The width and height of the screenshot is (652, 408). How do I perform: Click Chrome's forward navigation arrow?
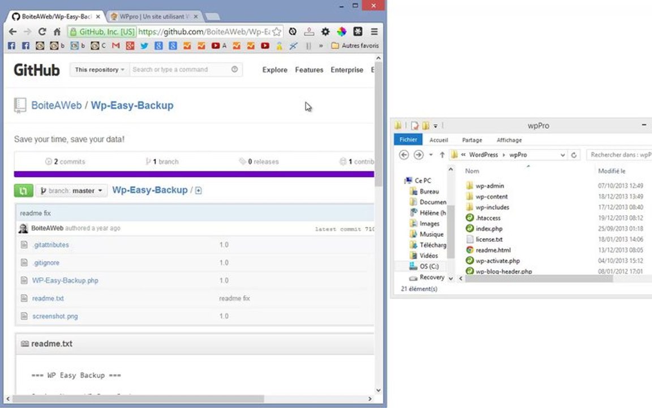(27, 32)
